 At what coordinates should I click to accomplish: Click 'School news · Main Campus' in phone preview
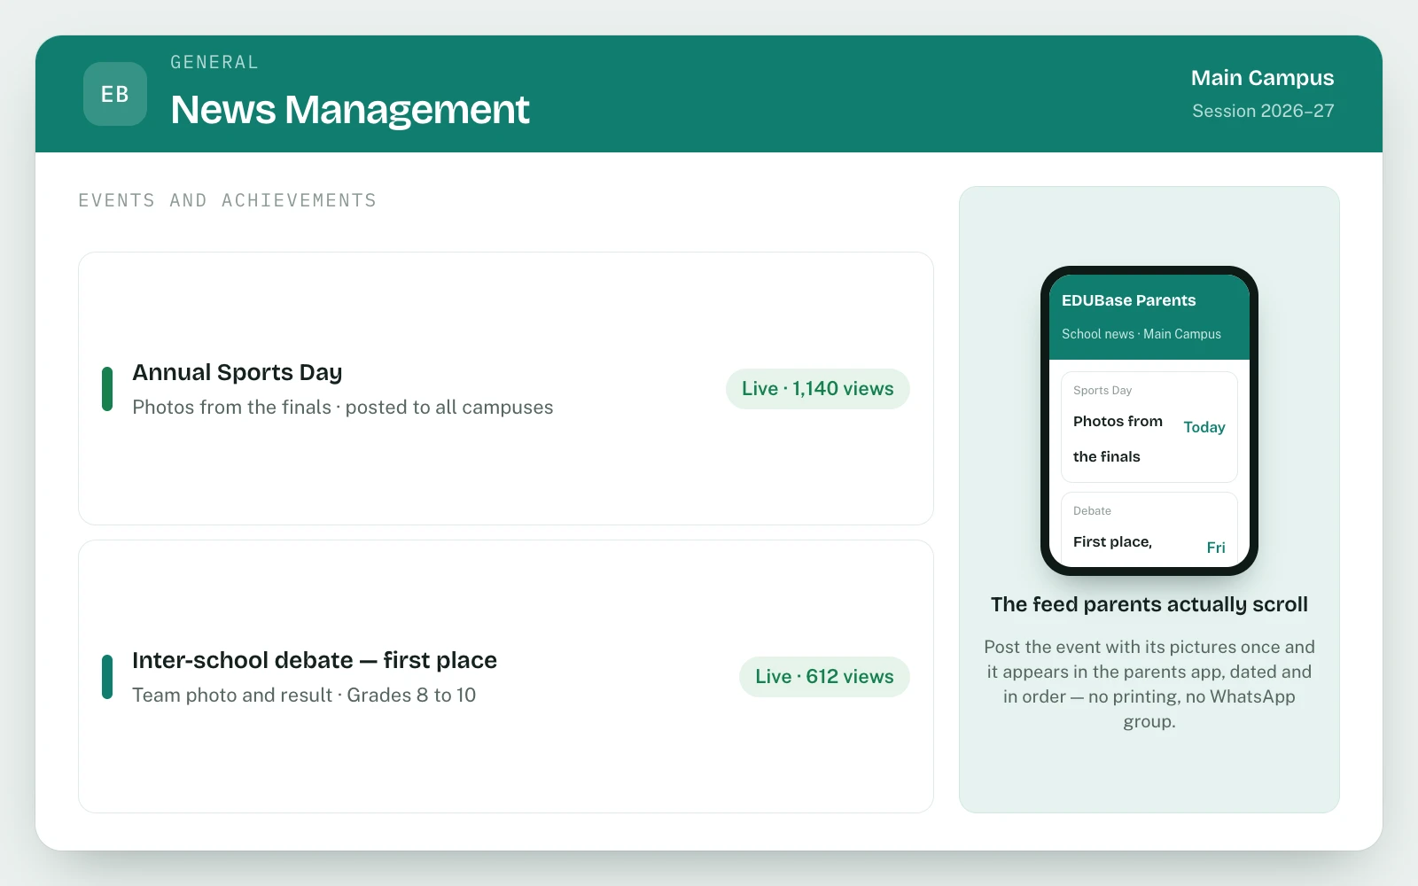pyautogui.click(x=1141, y=334)
